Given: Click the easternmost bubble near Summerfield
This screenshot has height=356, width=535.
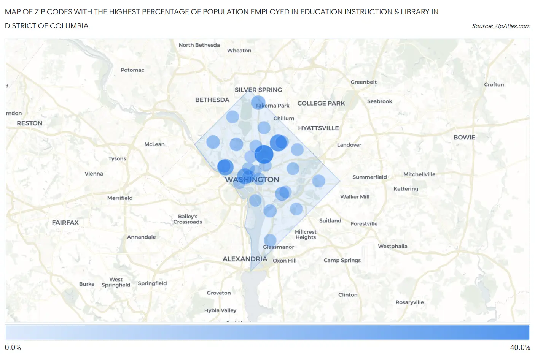Looking at the screenshot, I should click(318, 181).
